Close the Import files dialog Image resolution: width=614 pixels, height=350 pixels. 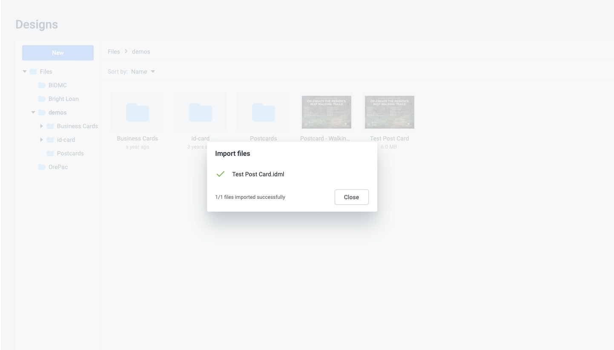(351, 197)
